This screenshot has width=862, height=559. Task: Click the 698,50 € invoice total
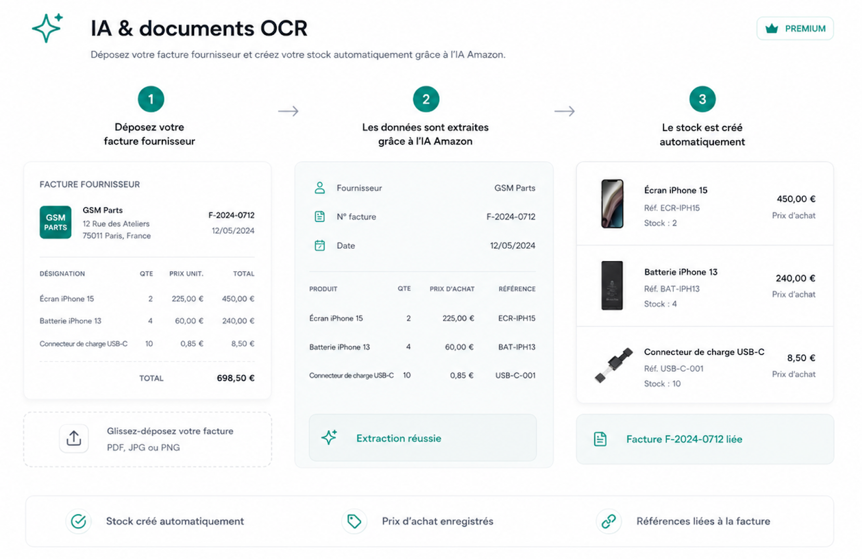click(236, 378)
